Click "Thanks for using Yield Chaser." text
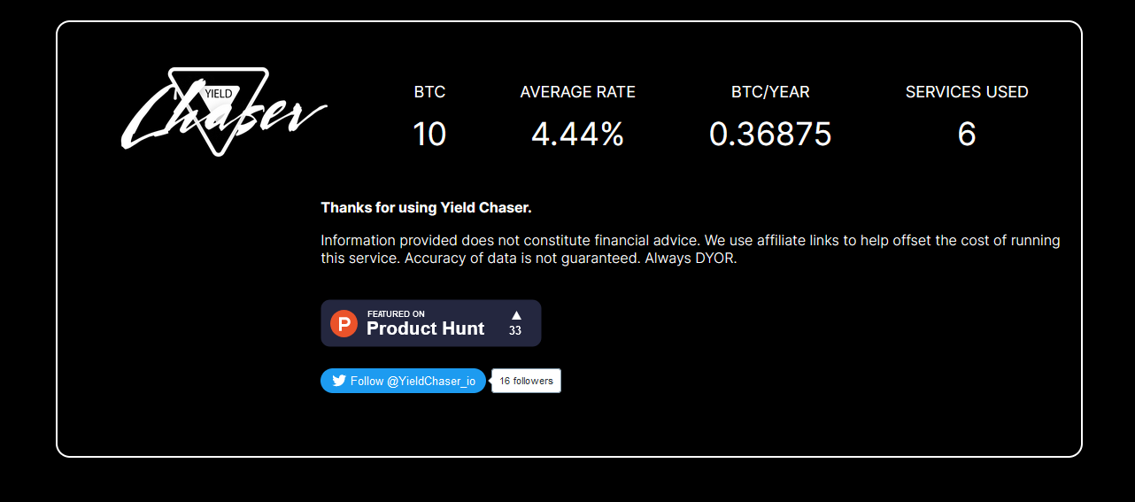This screenshot has width=1135, height=502. point(426,208)
